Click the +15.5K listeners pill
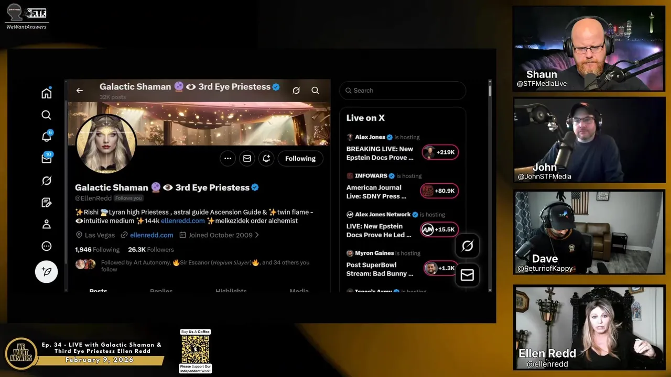 [439, 229]
